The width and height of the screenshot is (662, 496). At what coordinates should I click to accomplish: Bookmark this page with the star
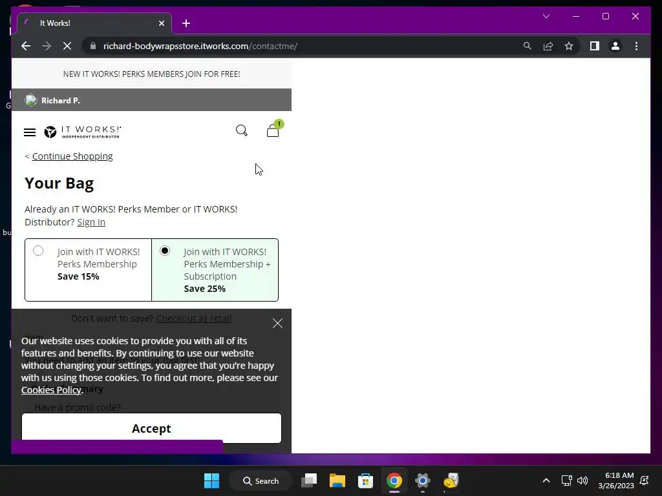(569, 46)
